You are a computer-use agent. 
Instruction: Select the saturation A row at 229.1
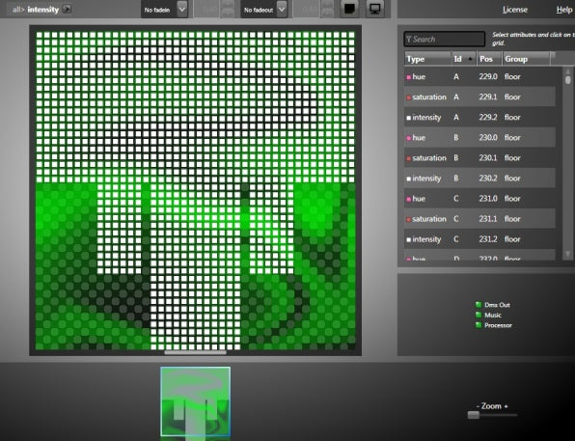point(479,96)
